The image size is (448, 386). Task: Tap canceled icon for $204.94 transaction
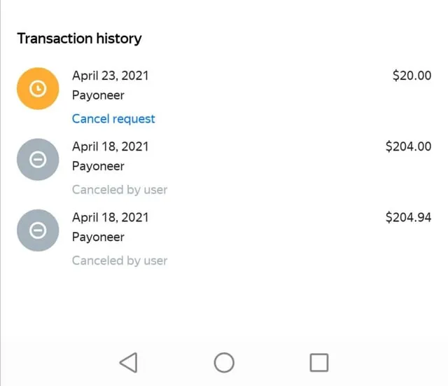point(38,230)
